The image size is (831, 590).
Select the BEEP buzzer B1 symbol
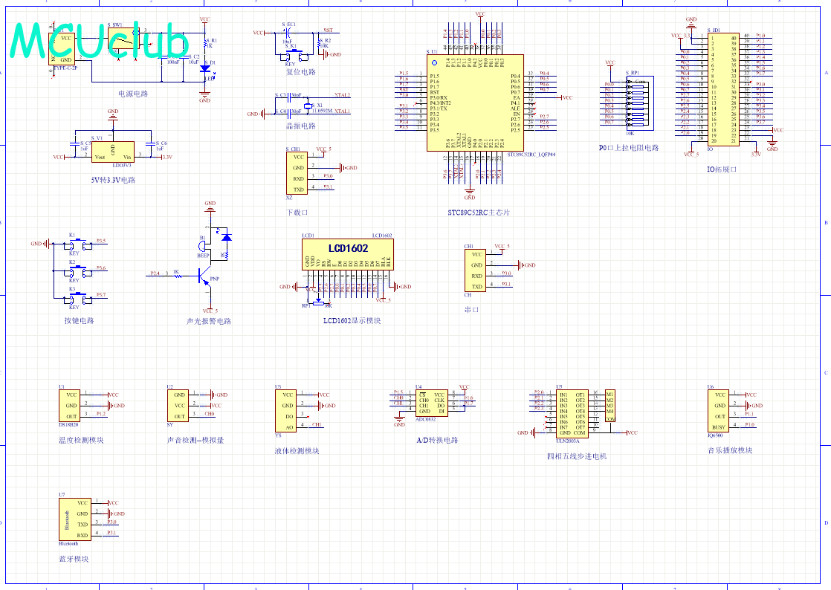click(203, 246)
